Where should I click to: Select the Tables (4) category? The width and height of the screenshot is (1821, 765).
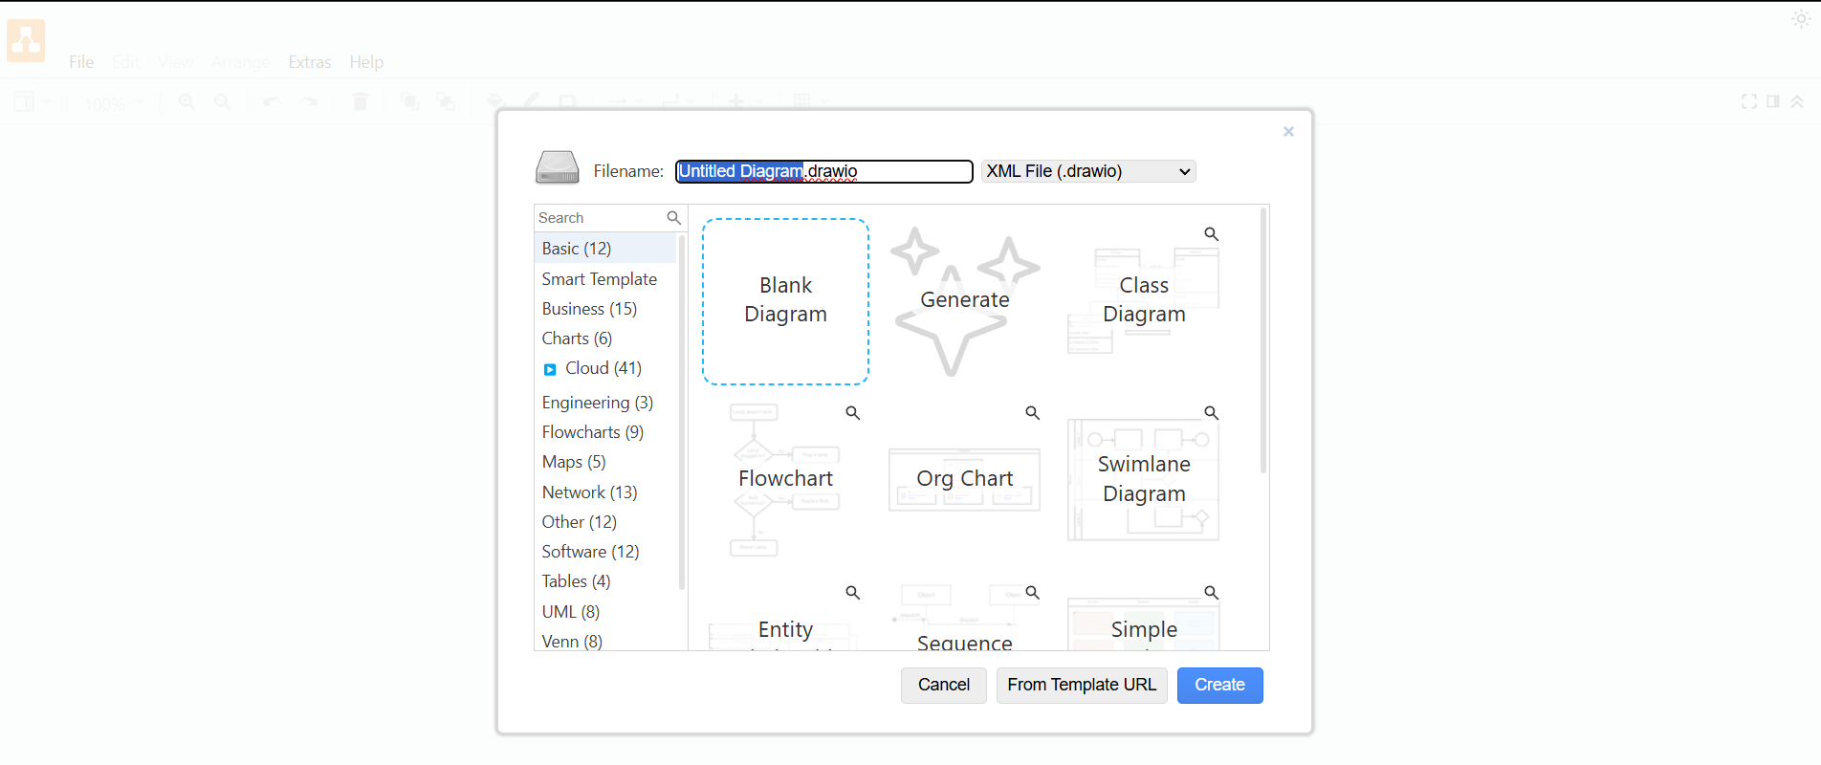(x=605, y=581)
